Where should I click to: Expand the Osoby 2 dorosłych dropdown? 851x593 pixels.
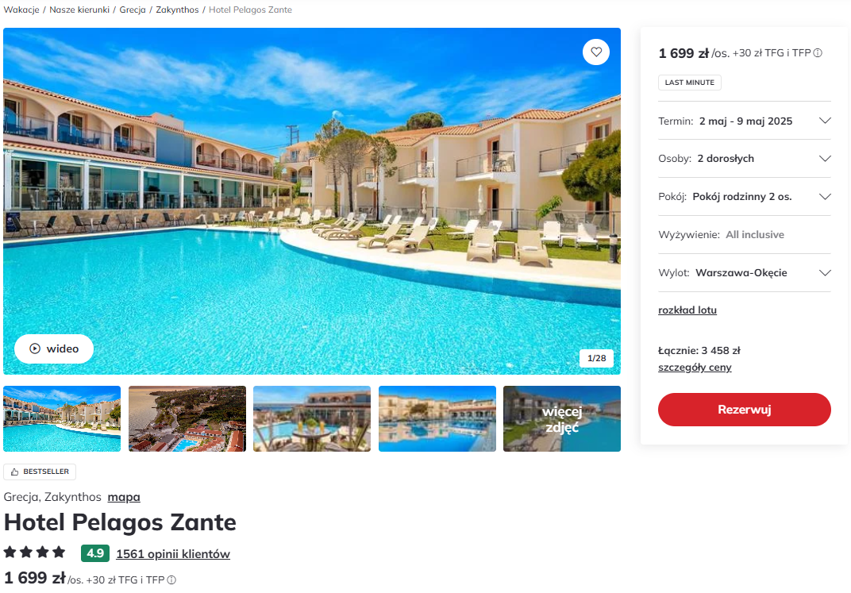[x=744, y=159]
